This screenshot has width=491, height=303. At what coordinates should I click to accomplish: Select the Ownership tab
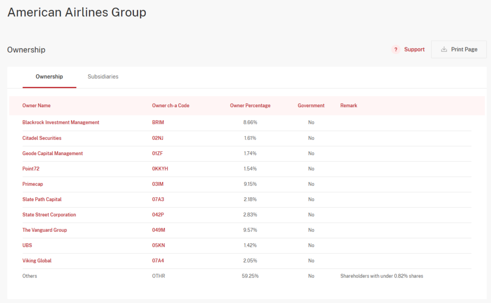(49, 77)
